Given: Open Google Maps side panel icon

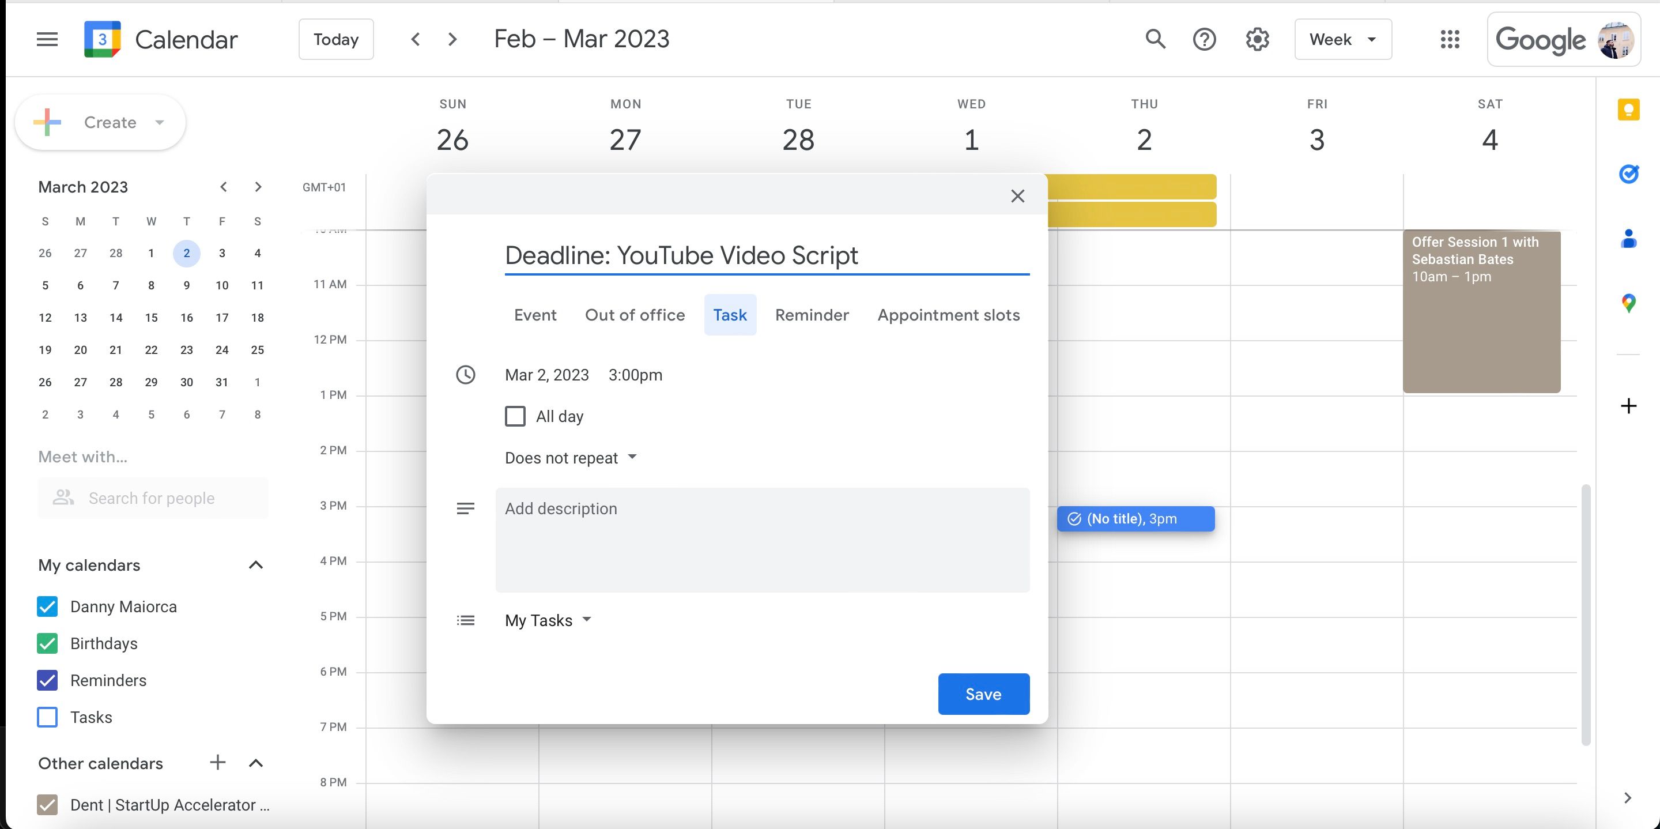Looking at the screenshot, I should click(1628, 303).
